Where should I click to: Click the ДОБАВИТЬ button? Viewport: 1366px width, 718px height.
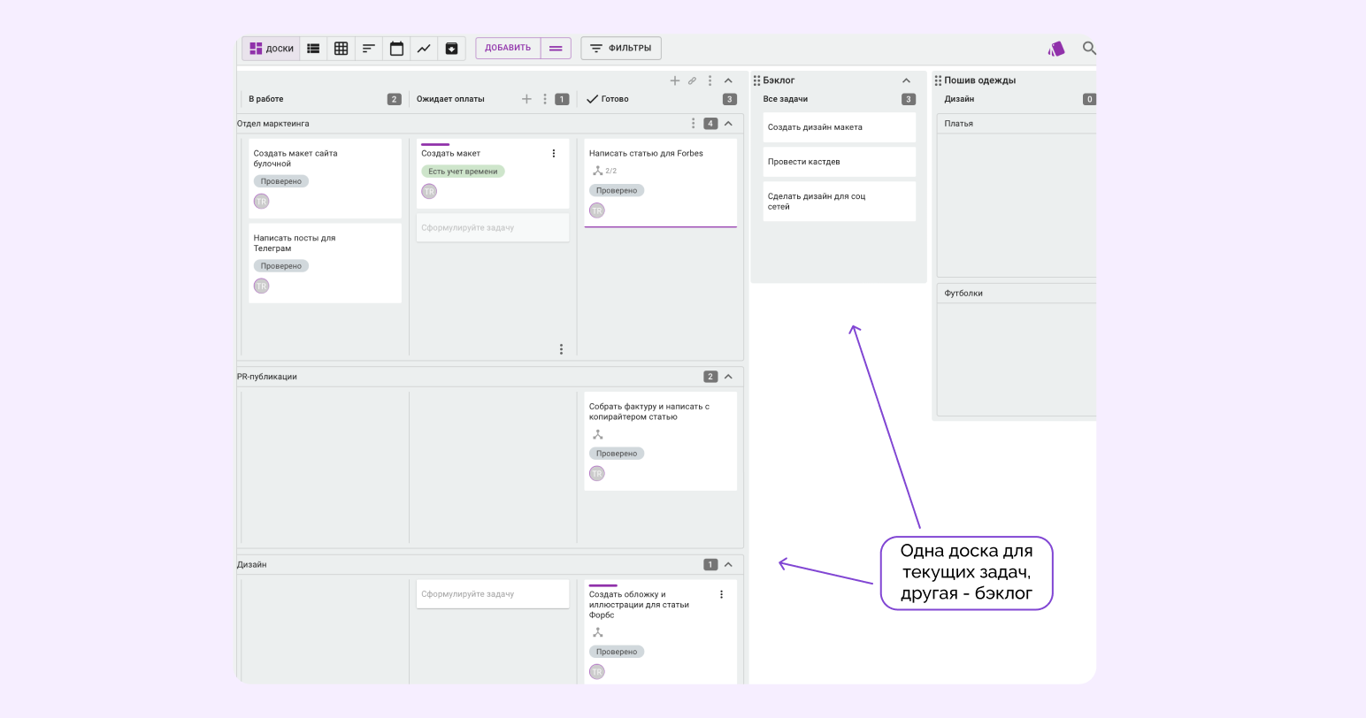pos(508,48)
